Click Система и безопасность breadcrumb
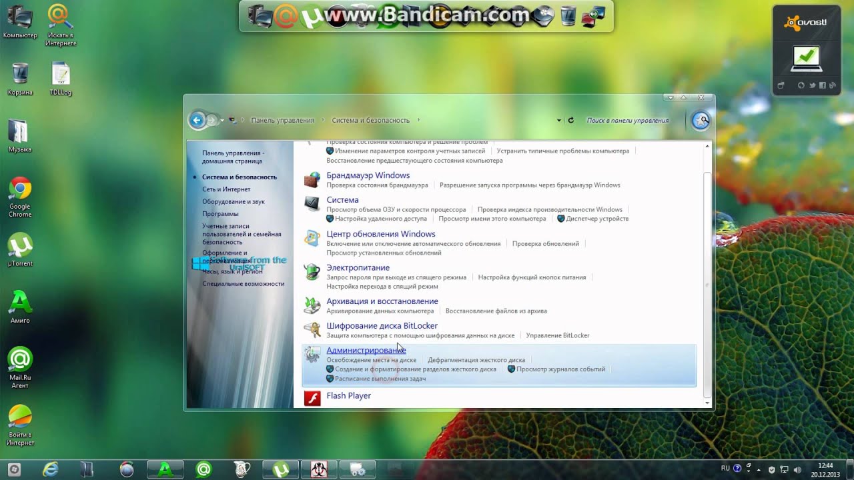Image resolution: width=854 pixels, height=480 pixels. [x=371, y=121]
